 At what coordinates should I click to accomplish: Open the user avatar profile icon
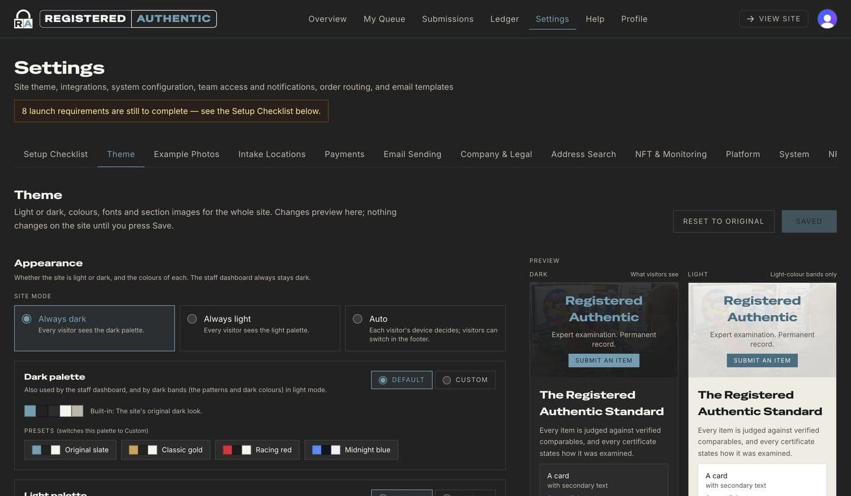827,19
